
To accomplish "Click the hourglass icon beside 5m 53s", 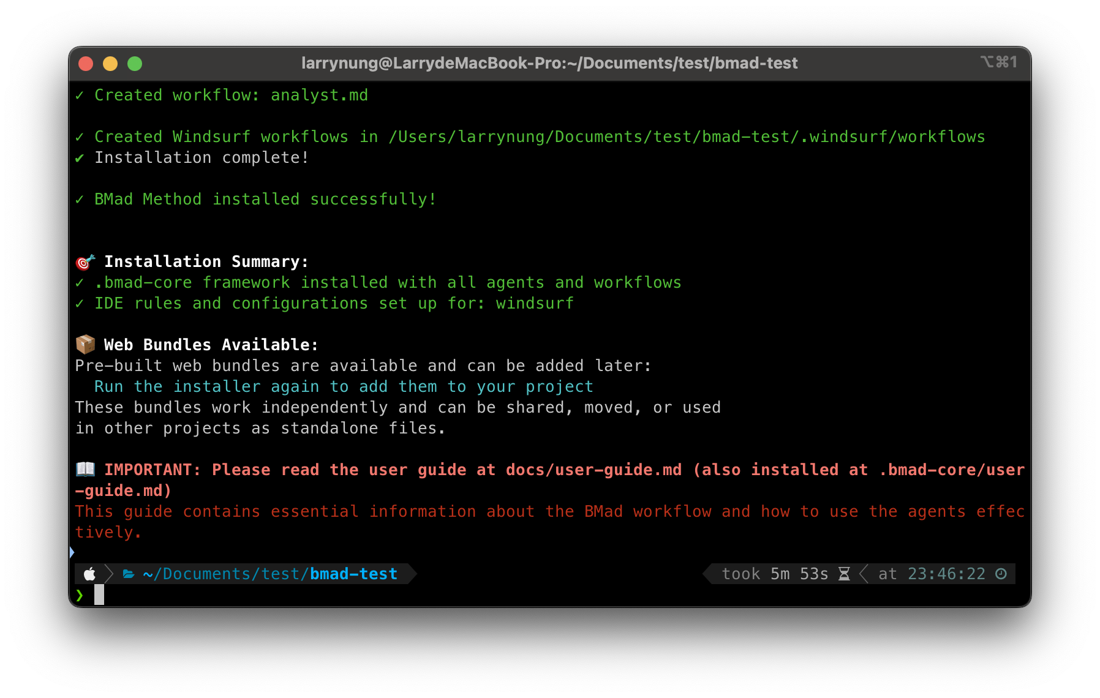I will [844, 574].
